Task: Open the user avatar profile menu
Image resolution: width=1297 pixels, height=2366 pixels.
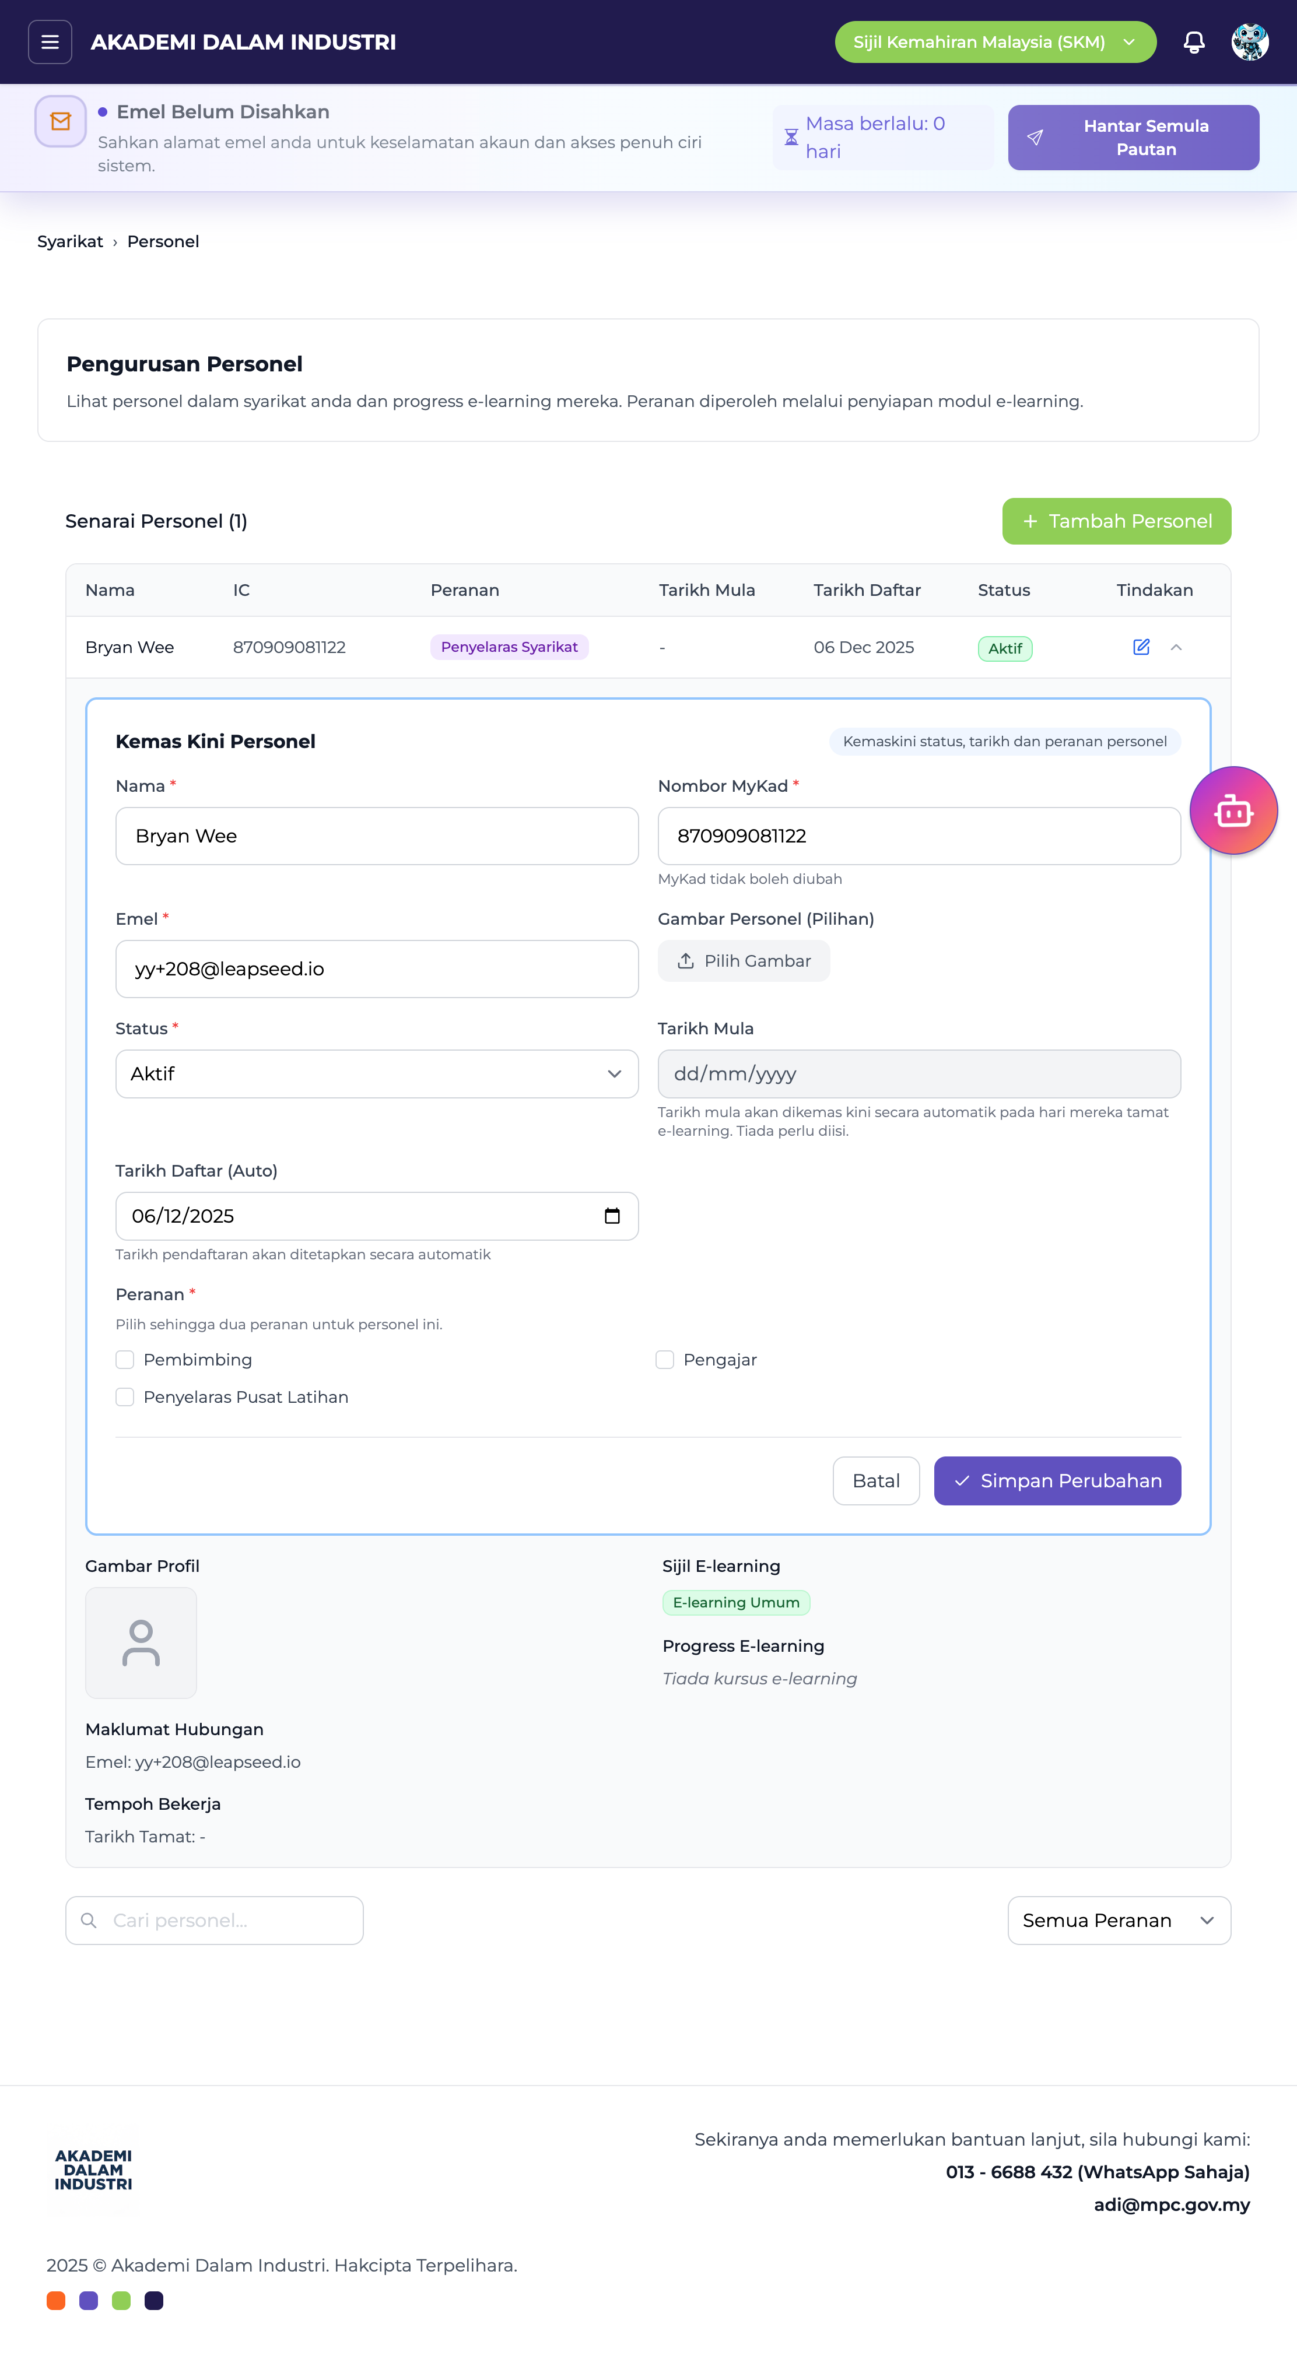Action: tap(1249, 42)
